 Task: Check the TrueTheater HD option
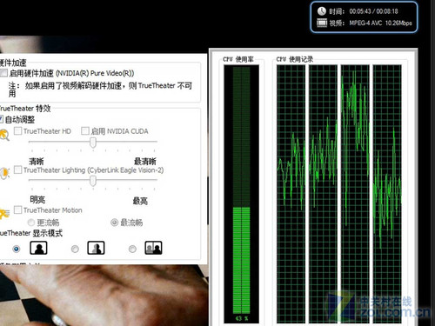click(x=18, y=131)
